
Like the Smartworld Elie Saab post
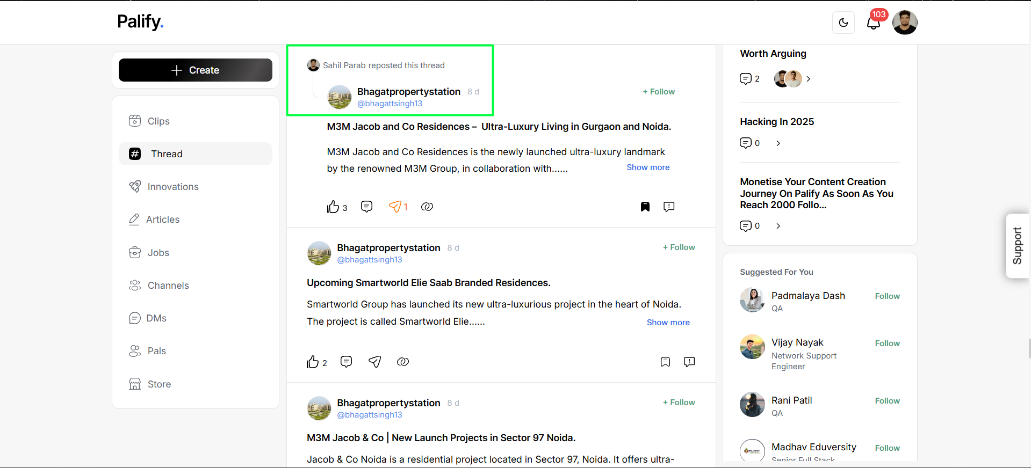pos(313,362)
